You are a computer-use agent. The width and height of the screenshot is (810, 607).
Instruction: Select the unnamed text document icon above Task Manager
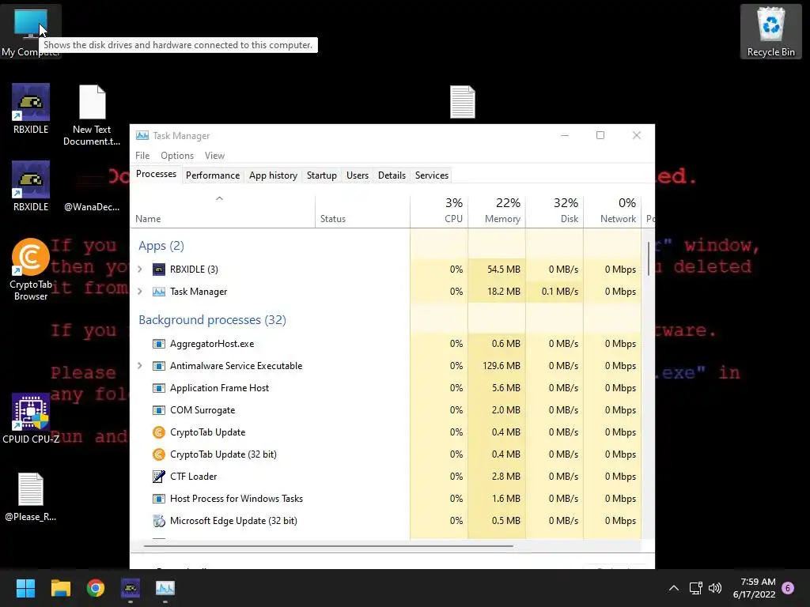462,102
